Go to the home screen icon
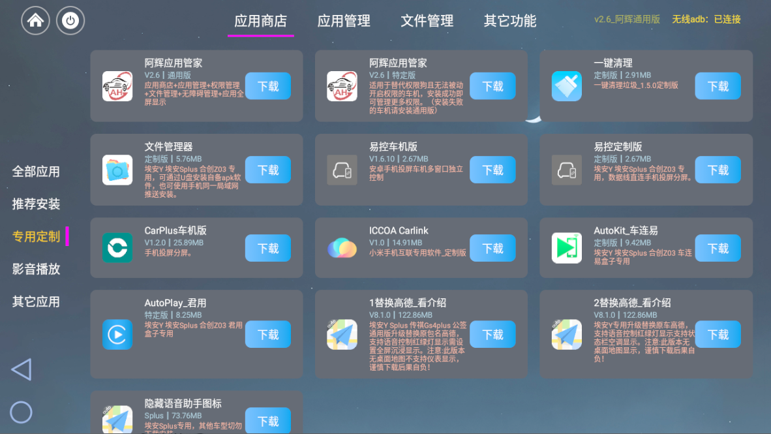771x434 pixels. click(35, 21)
